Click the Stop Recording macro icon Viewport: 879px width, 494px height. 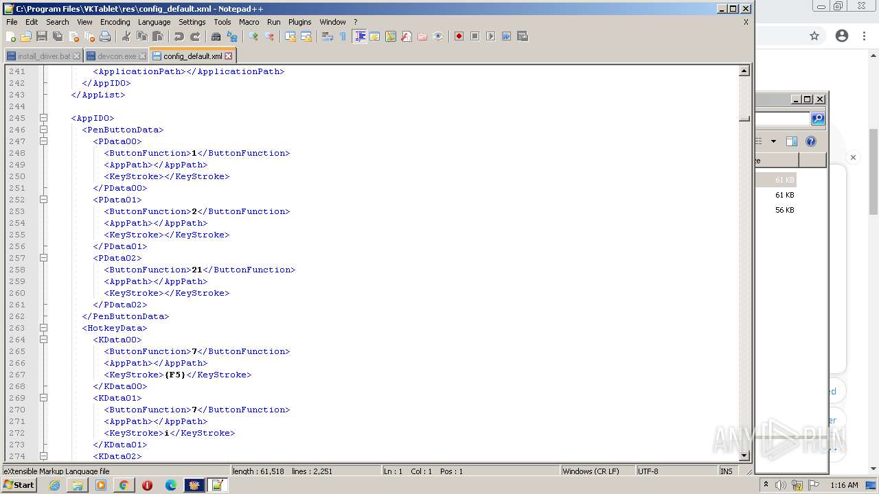point(475,36)
